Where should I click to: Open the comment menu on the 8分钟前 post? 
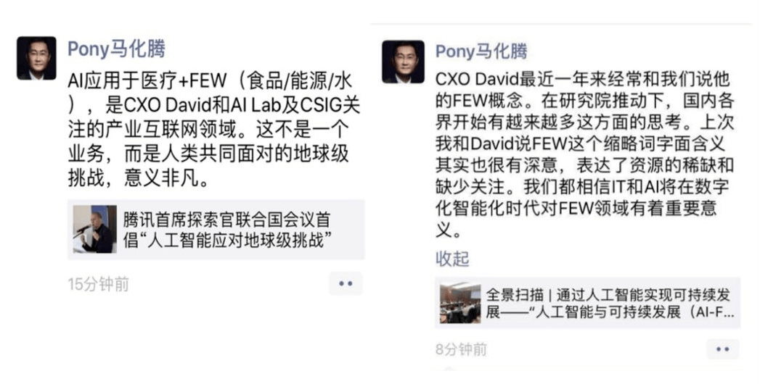(722, 349)
